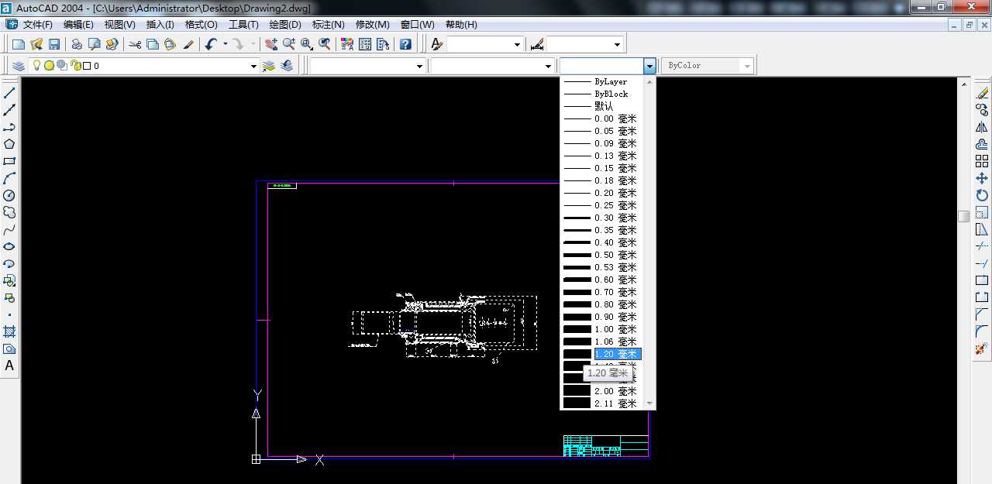Image resolution: width=992 pixels, height=484 pixels.
Task: Select the Array modify tool
Action: click(982, 161)
